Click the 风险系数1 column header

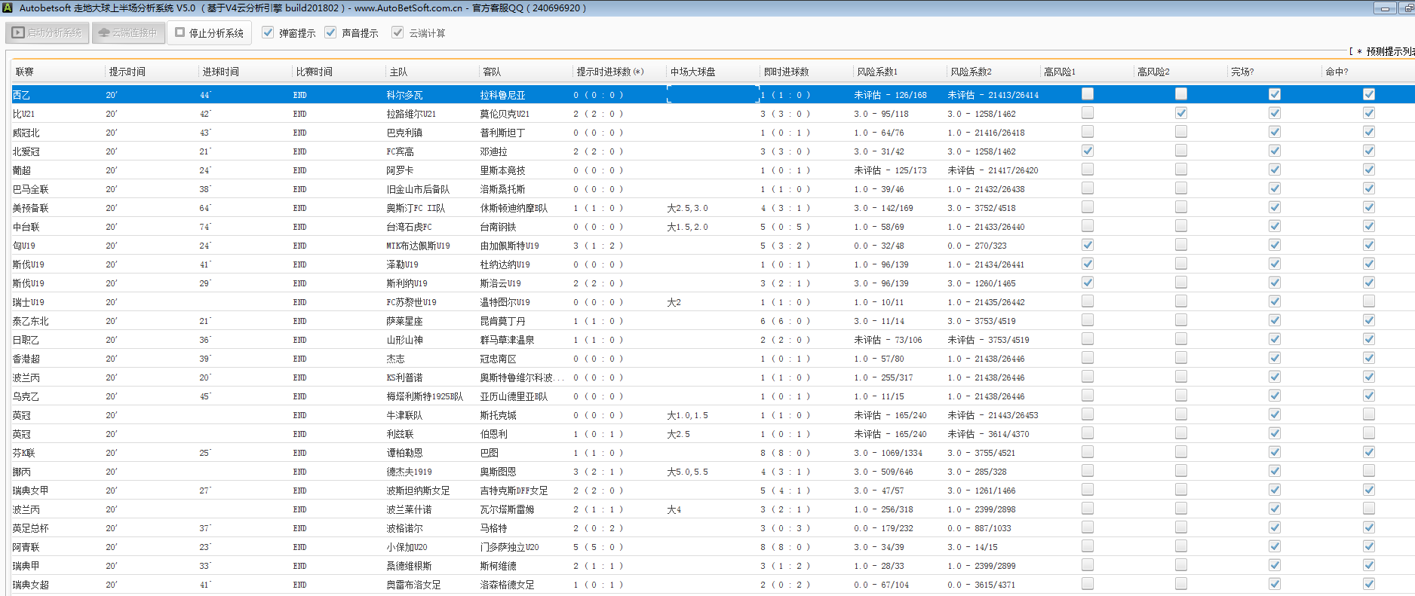(x=876, y=72)
